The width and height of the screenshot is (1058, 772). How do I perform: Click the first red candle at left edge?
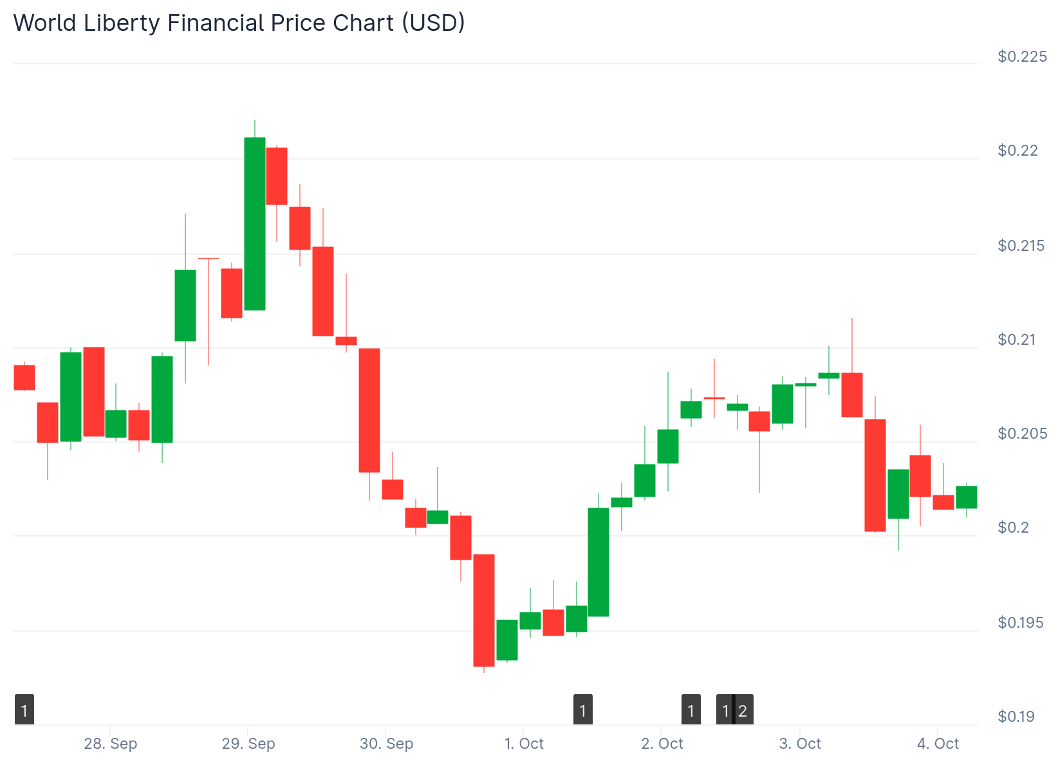(x=24, y=377)
